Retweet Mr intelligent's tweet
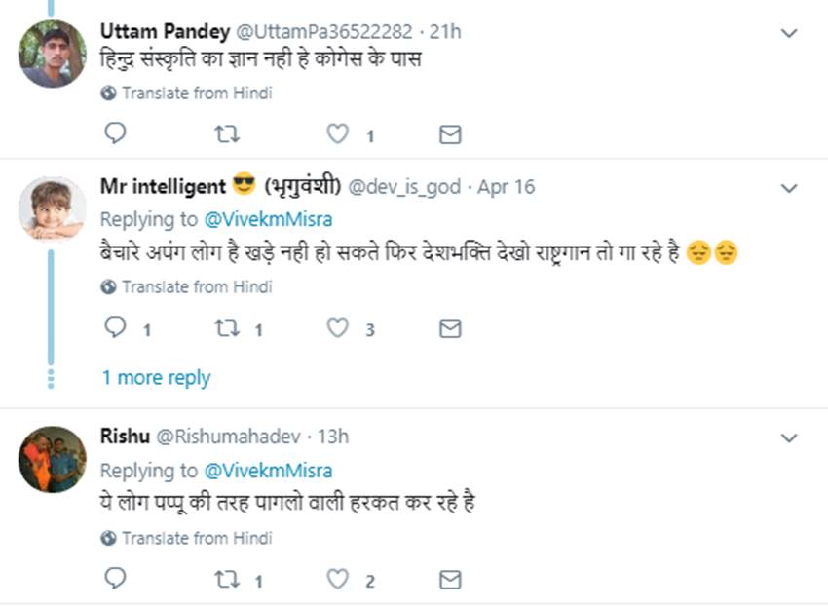This screenshot has width=828, height=608. coord(226,328)
